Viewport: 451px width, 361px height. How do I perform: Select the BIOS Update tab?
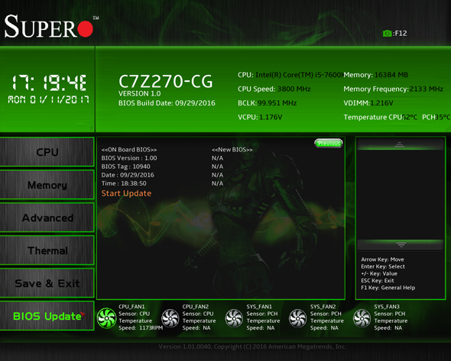point(47,316)
